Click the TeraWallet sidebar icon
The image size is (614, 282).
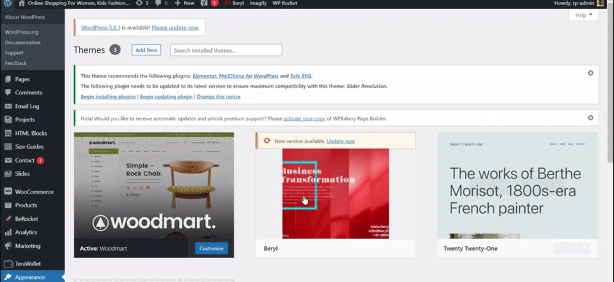[8, 264]
